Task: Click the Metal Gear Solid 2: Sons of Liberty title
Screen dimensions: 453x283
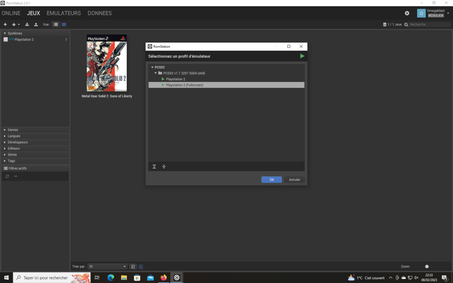Action: click(107, 96)
